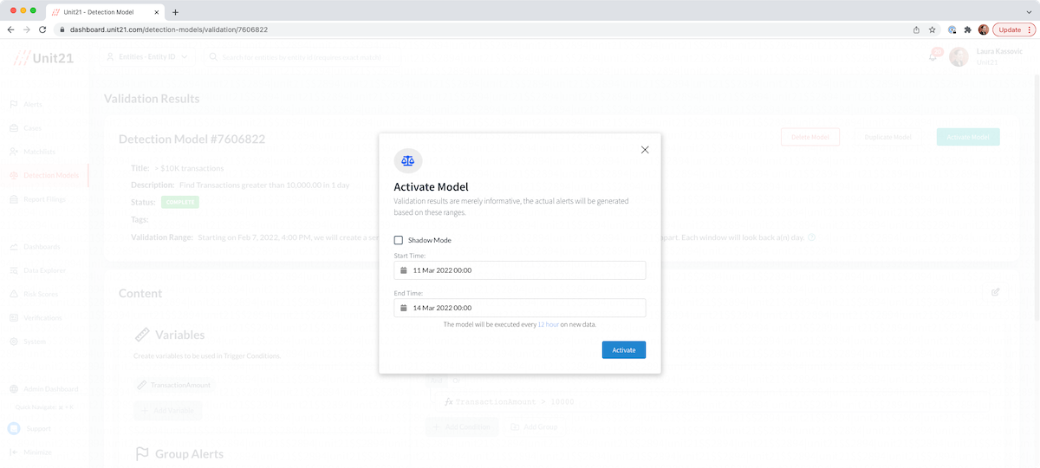Viewport: 1040px width, 468px height.
Task: Click the Delete Model button
Action: (810, 137)
